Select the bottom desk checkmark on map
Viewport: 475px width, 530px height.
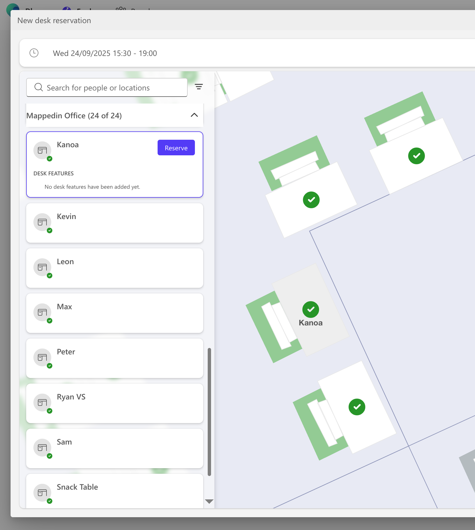click(357, 407)
